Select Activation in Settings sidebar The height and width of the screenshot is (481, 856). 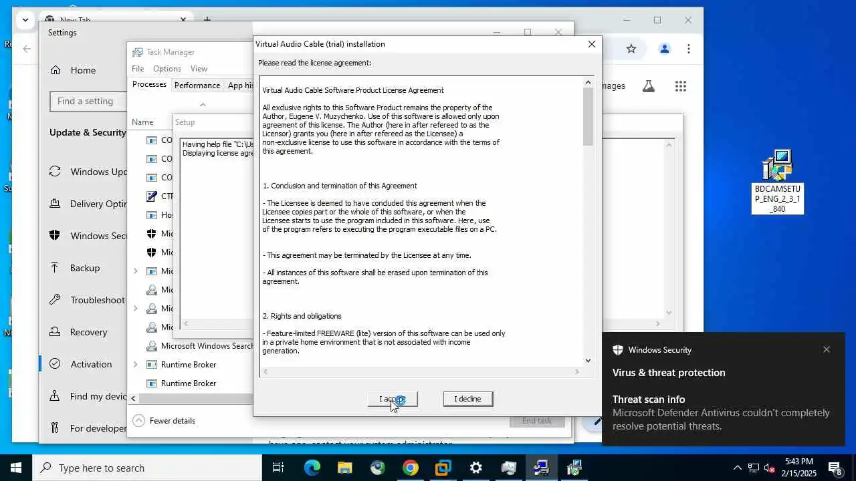click(x=84, y=364)
